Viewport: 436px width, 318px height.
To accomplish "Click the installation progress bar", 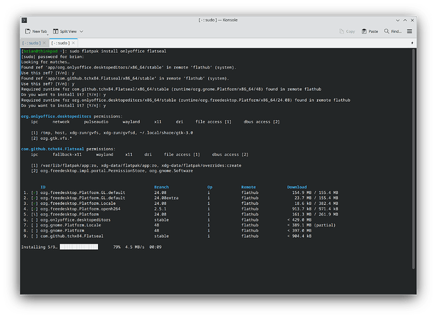I will [x=79, y=247].
